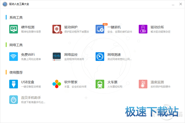Click the 一键设备驱动修复 description
The image size is (185, 123).
(x=31, y=87)
